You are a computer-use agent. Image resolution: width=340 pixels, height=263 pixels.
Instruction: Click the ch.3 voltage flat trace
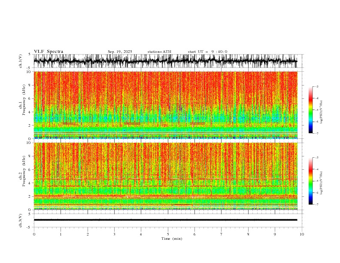(166, 220)
